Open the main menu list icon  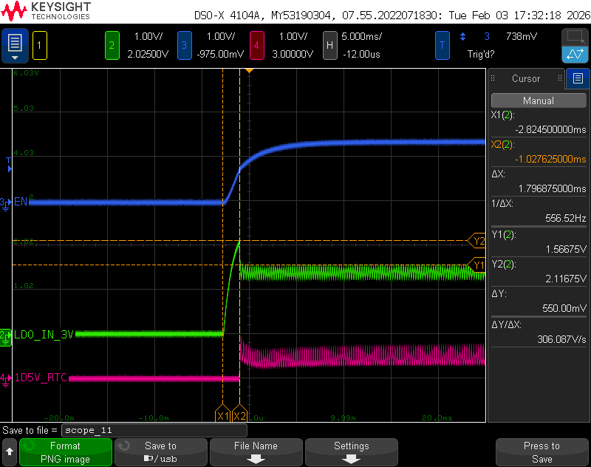pyautogui.click(x=15, y=46)
